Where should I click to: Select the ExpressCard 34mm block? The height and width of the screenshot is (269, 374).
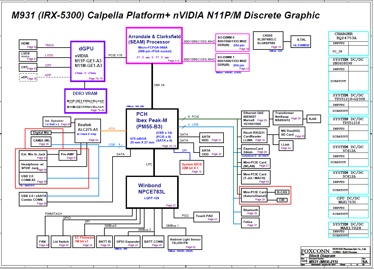(255, 150)
